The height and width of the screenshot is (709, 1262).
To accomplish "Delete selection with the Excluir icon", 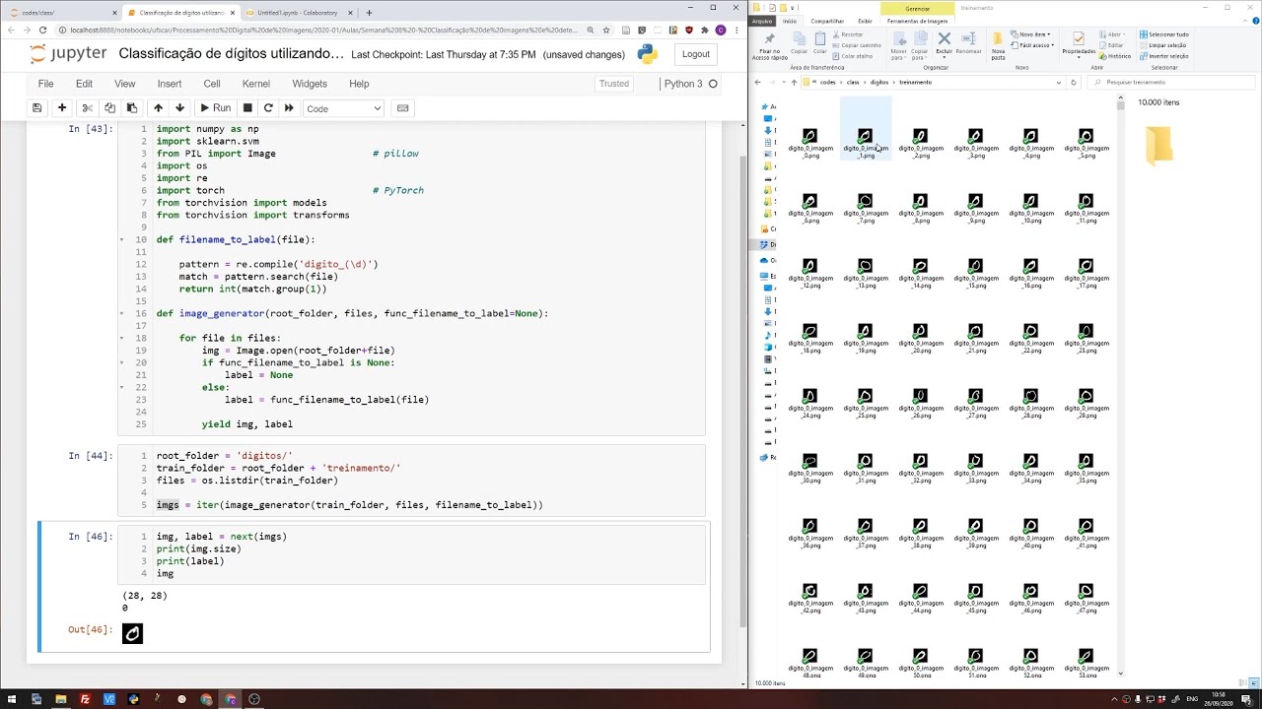I will click(x=944, y=43).
